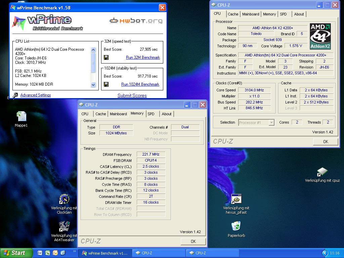Viewport: 344px width, 258px height.
Task: Select the ClockGen shortcut icon
Action: (x=64, y=199)
